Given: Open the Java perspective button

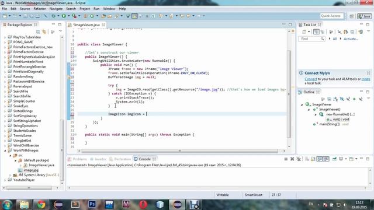Looking at the screenshot, I should [x=365, y=16].
